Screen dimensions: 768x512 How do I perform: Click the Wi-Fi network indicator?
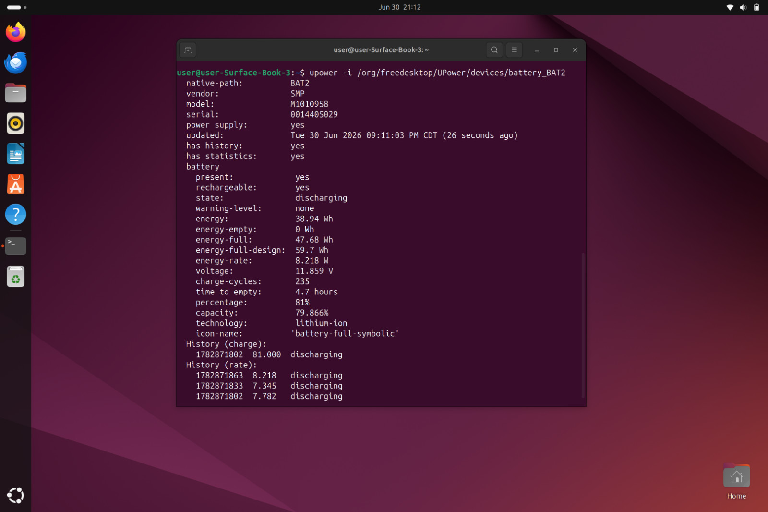pyautogui.click(x=730, y=7)
